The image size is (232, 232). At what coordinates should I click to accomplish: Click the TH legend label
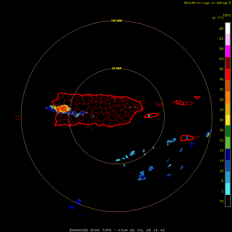[221, 201]
